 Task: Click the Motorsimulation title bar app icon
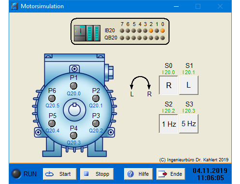[14, 6]
